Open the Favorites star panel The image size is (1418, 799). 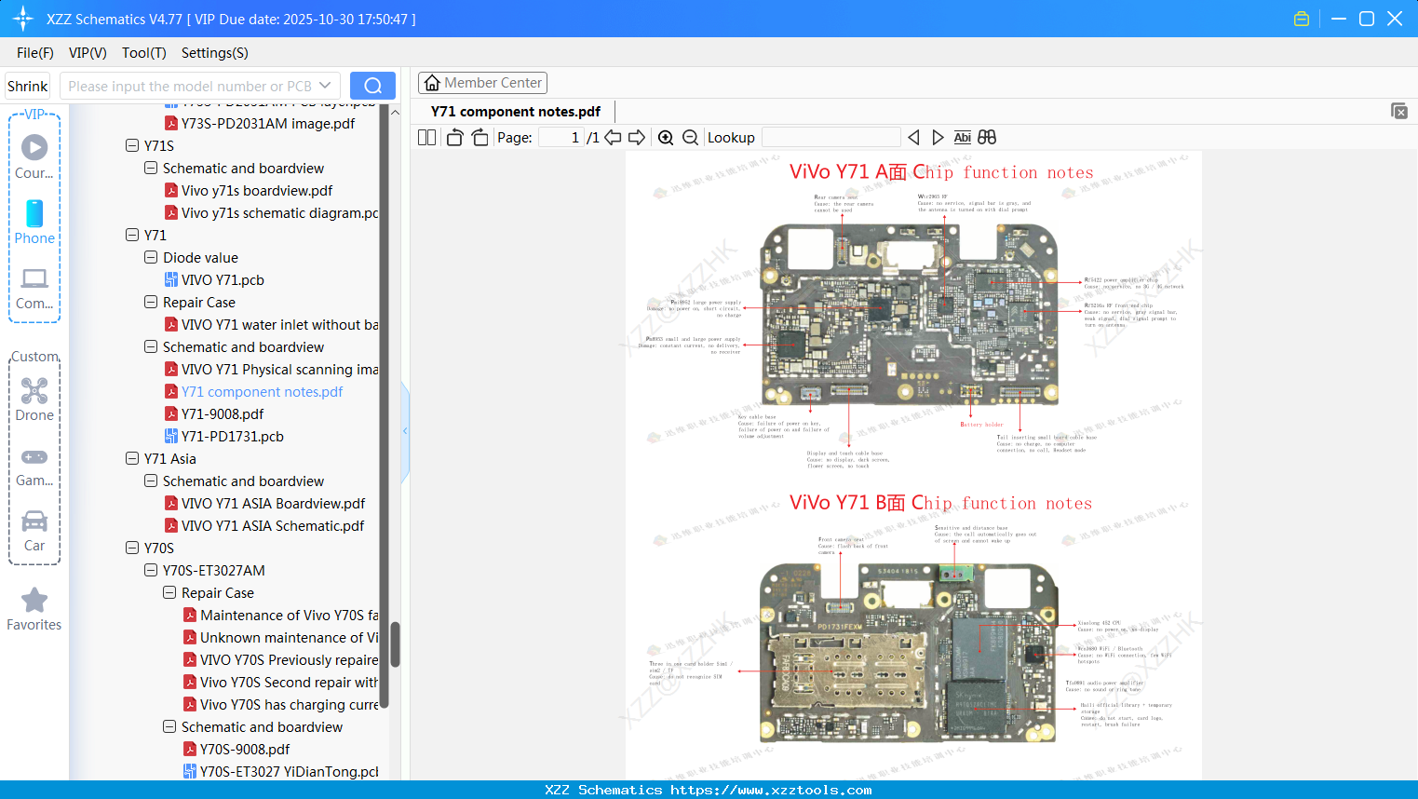click(34, 607)
